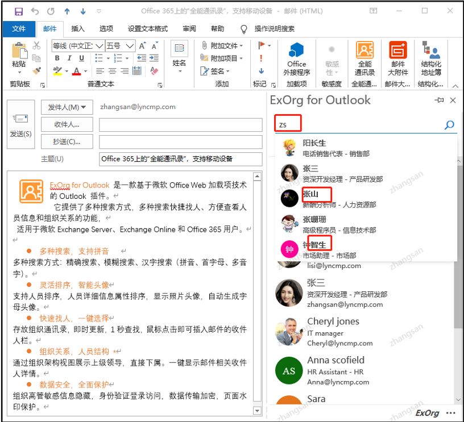Image resolution: width=464 pixels, height=422 pixels.
Task: Cut selection with the scissors icon
Action: pyautogui.click(x=36, y=45)
